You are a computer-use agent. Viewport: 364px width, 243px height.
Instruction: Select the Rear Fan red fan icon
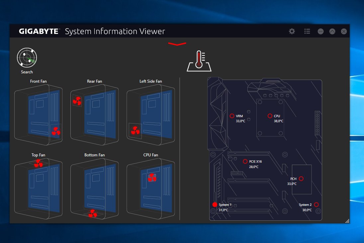(x=77, y=101)
